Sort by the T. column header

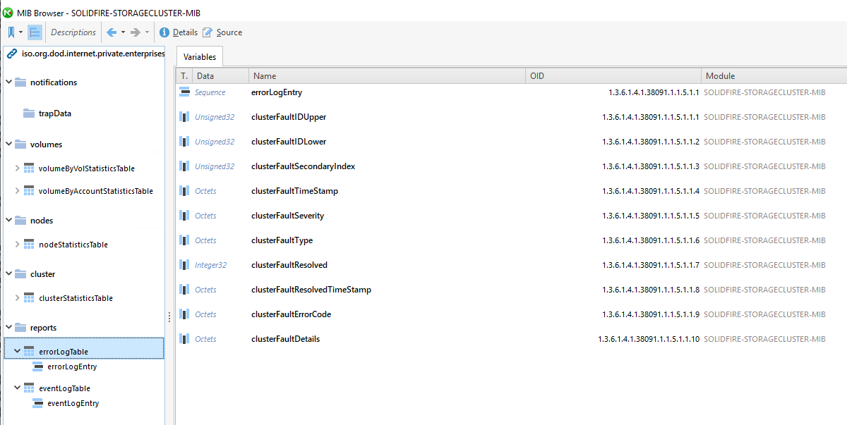click(184, 75)
